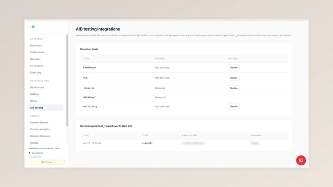
Task: Click the optimizely tool name
Action: click(x=90, y=106)
